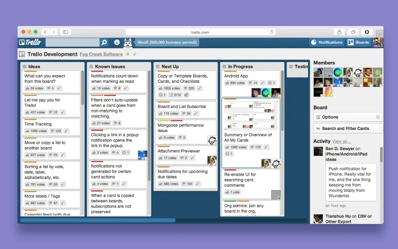
Task: Click the 1290 votes badge on Time Tracking
Action: pos(36,131)
